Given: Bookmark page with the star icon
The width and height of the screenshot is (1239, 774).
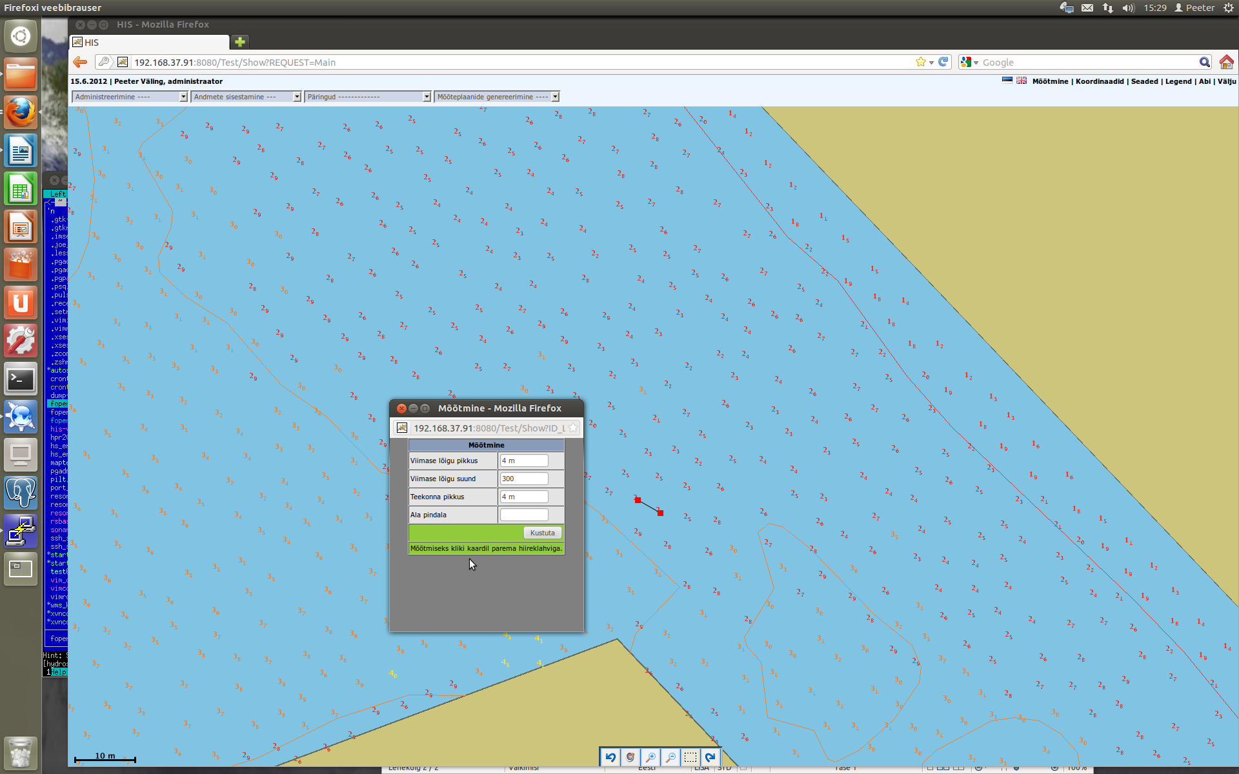Looking at the screenshot, I should pos(920,62).
